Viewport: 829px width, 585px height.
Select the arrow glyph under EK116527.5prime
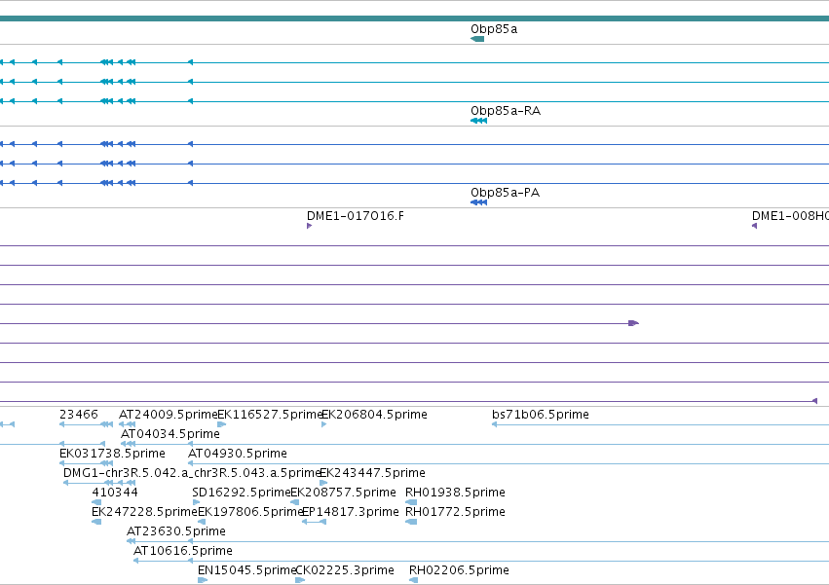[222, 423]
